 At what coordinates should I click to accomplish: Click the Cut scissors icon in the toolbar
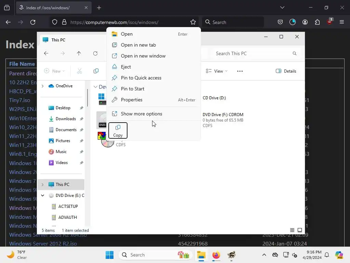[x=80, y=71]
